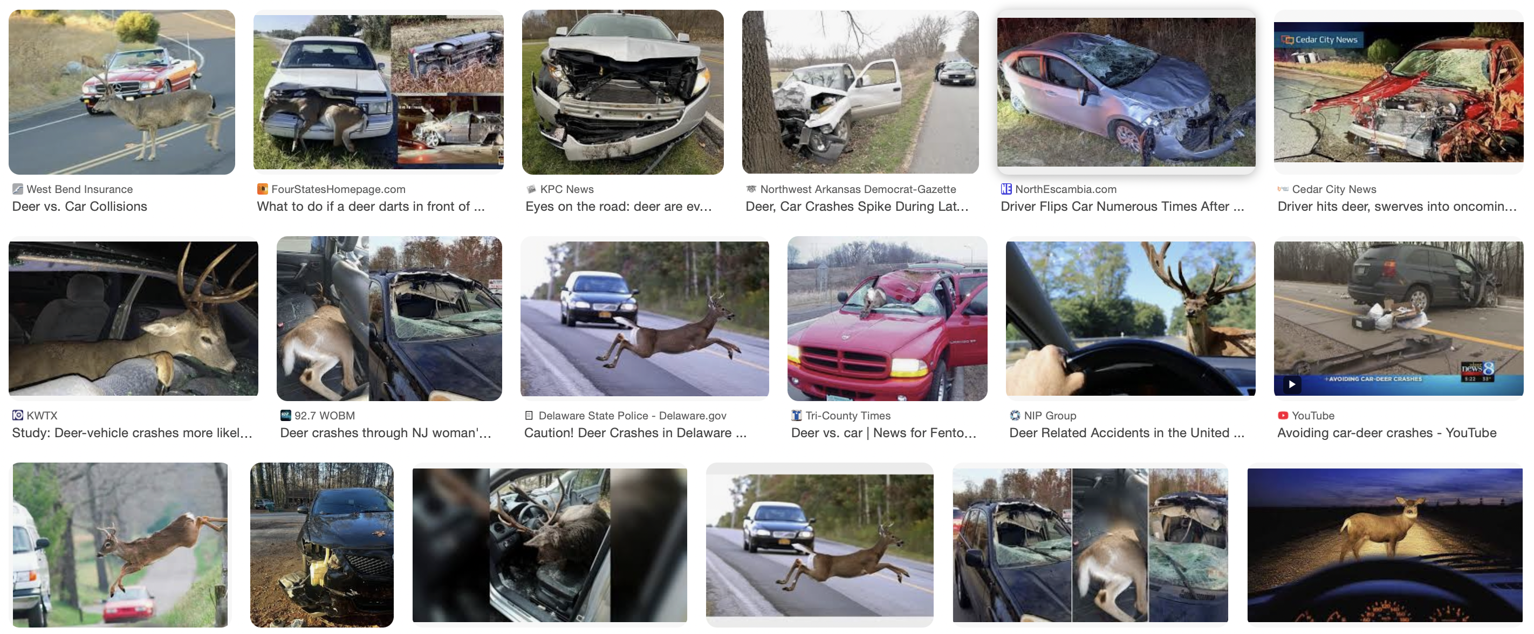Click the West Bend Insurance favicon
This screenshot has width=1534, height=634.
[18, 189]
